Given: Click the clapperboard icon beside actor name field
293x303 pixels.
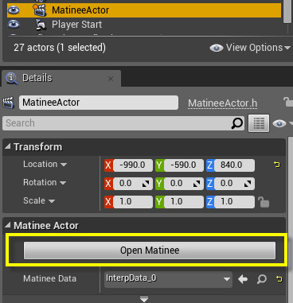Looking at the screenshot, I should point(9,103).
